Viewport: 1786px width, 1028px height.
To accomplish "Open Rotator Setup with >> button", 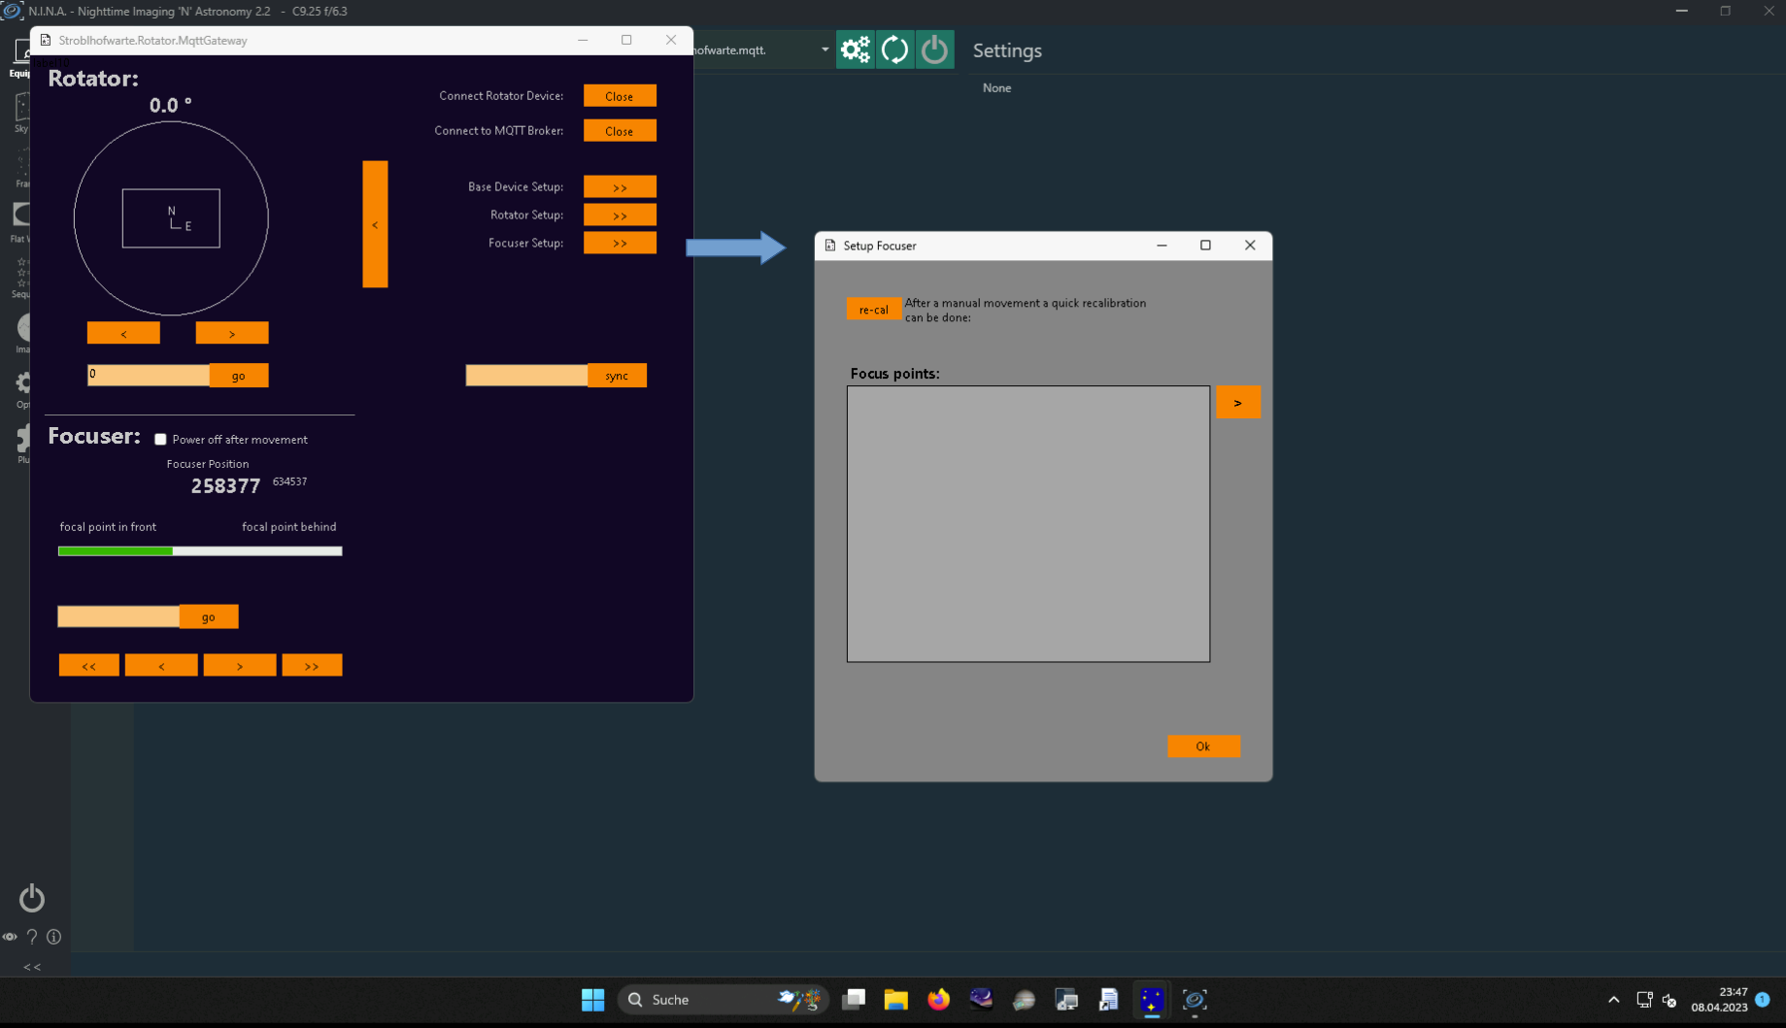I will [619, 215].
